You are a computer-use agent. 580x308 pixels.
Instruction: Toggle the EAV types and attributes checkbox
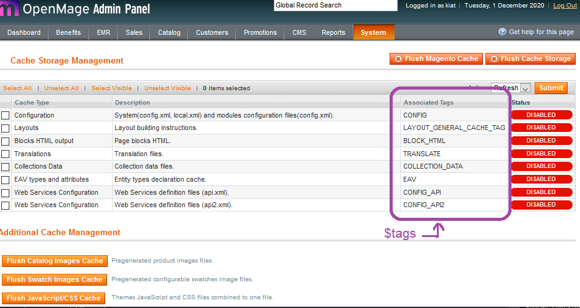coord(6,180)
